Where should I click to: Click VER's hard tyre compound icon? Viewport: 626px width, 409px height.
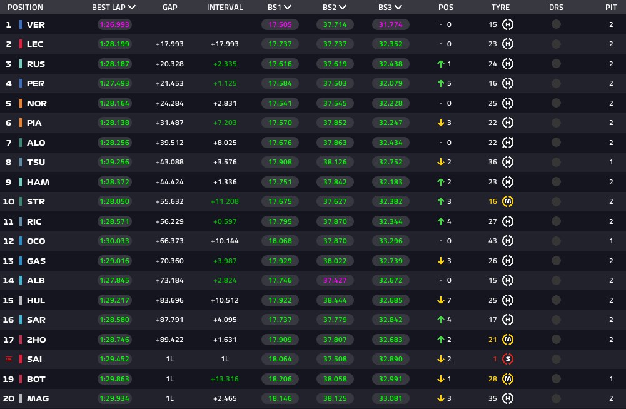(507, 24)
